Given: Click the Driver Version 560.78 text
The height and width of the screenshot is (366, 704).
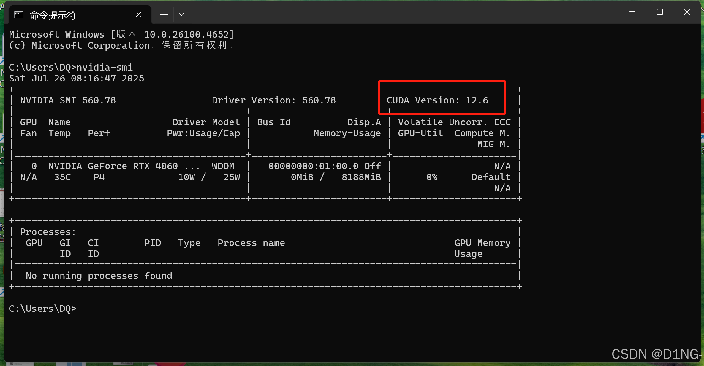Looking at the screenshot, I should 274,100.
